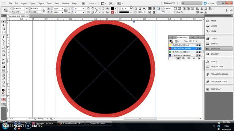Viewport: 234px width, 131px height.
Task: Open the rotation angle dropdown
Action: (83, 9)
